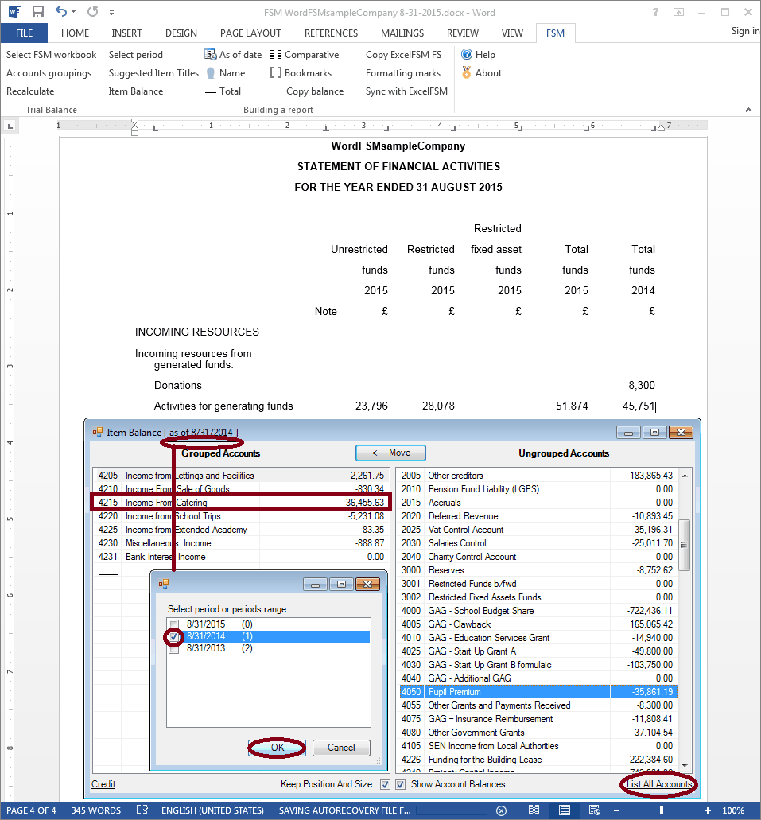Check the 8/31/2013 period checkbox
The width and height of the screenshot is (761, 820).
[x=174, y=649]
